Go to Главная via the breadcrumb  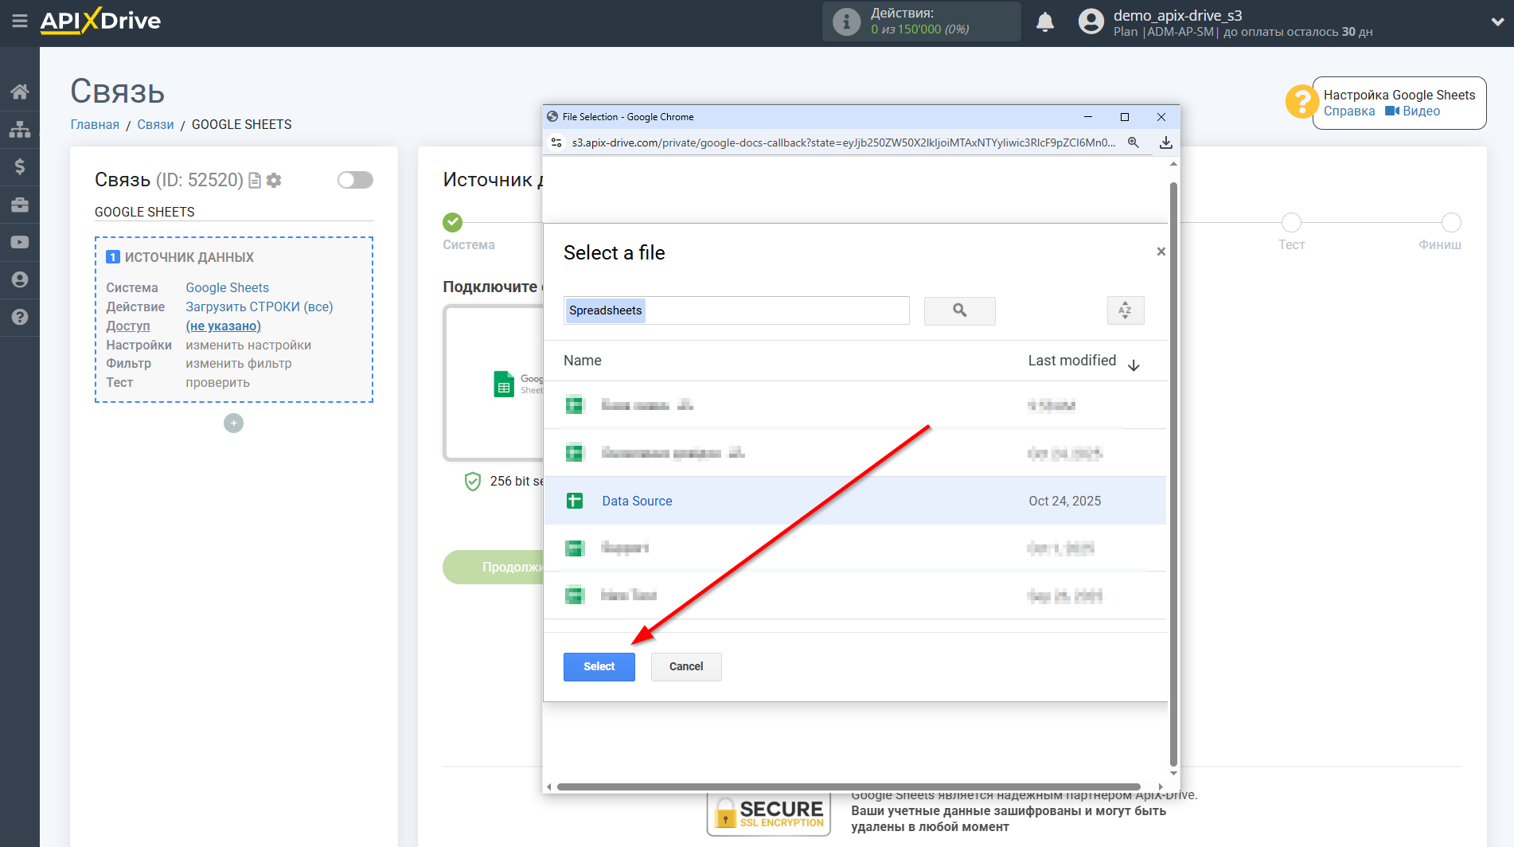pyautogui.click(x=94, y=124)
